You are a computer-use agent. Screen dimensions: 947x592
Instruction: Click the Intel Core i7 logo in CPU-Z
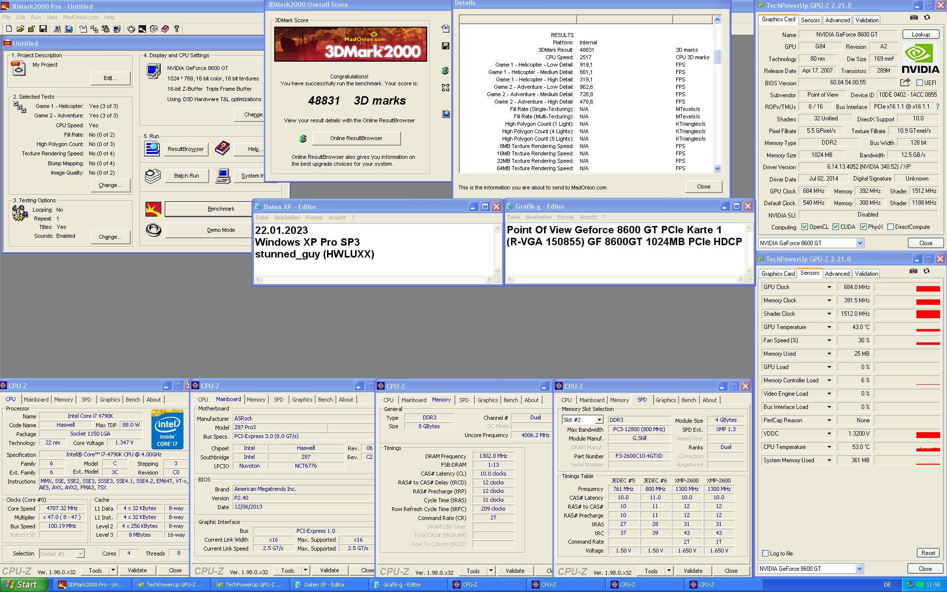point(168,429)
